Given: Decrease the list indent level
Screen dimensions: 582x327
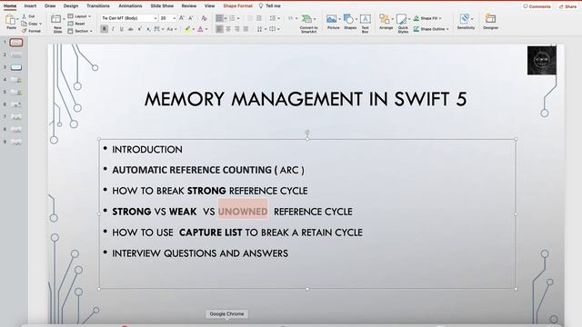Looking at the screenshot, I should click(x=250, y=18).
